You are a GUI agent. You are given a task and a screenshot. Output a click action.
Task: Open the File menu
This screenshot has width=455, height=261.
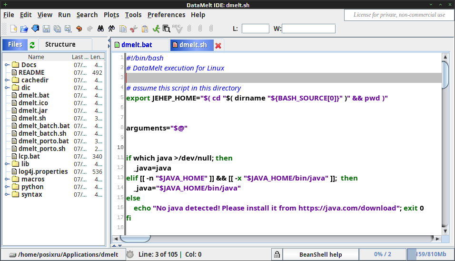click(9, 15)
